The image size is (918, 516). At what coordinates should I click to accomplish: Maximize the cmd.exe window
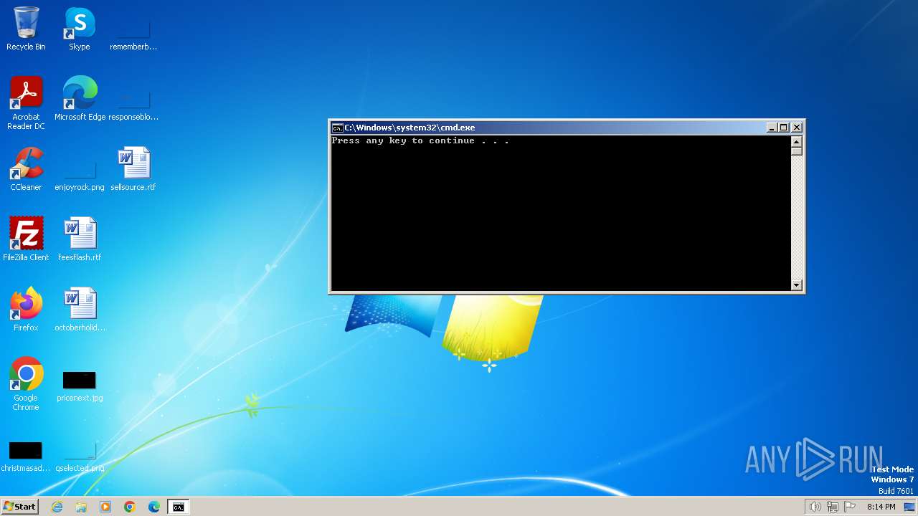pyautogui.click(x=783, y=128)
